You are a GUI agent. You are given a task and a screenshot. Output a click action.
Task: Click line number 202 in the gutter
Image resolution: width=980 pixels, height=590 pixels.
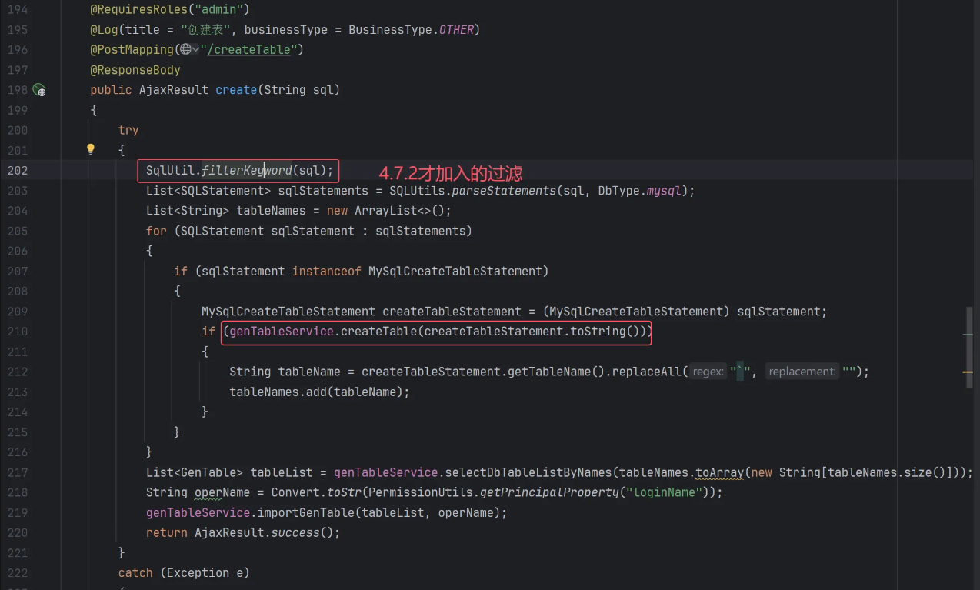(17, 171)
